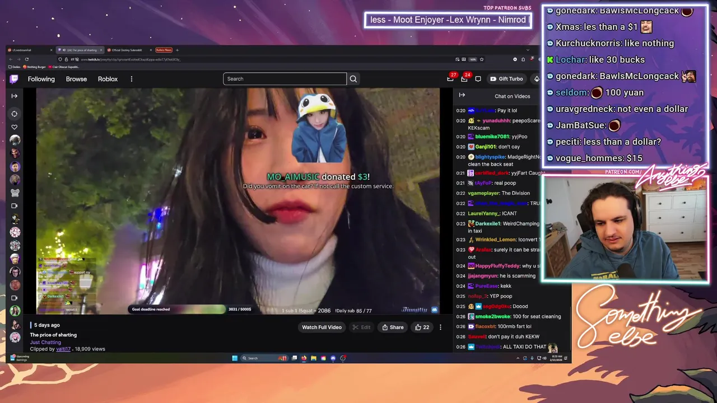Viewport: 717px width, 403px height.
Task: Click the Windows taskbar search box
Action: 264,358
